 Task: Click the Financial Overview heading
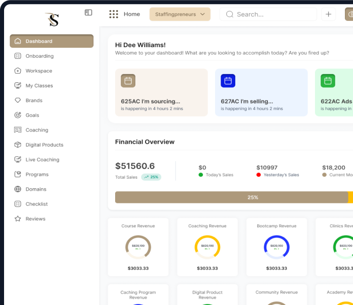[145, 142]
